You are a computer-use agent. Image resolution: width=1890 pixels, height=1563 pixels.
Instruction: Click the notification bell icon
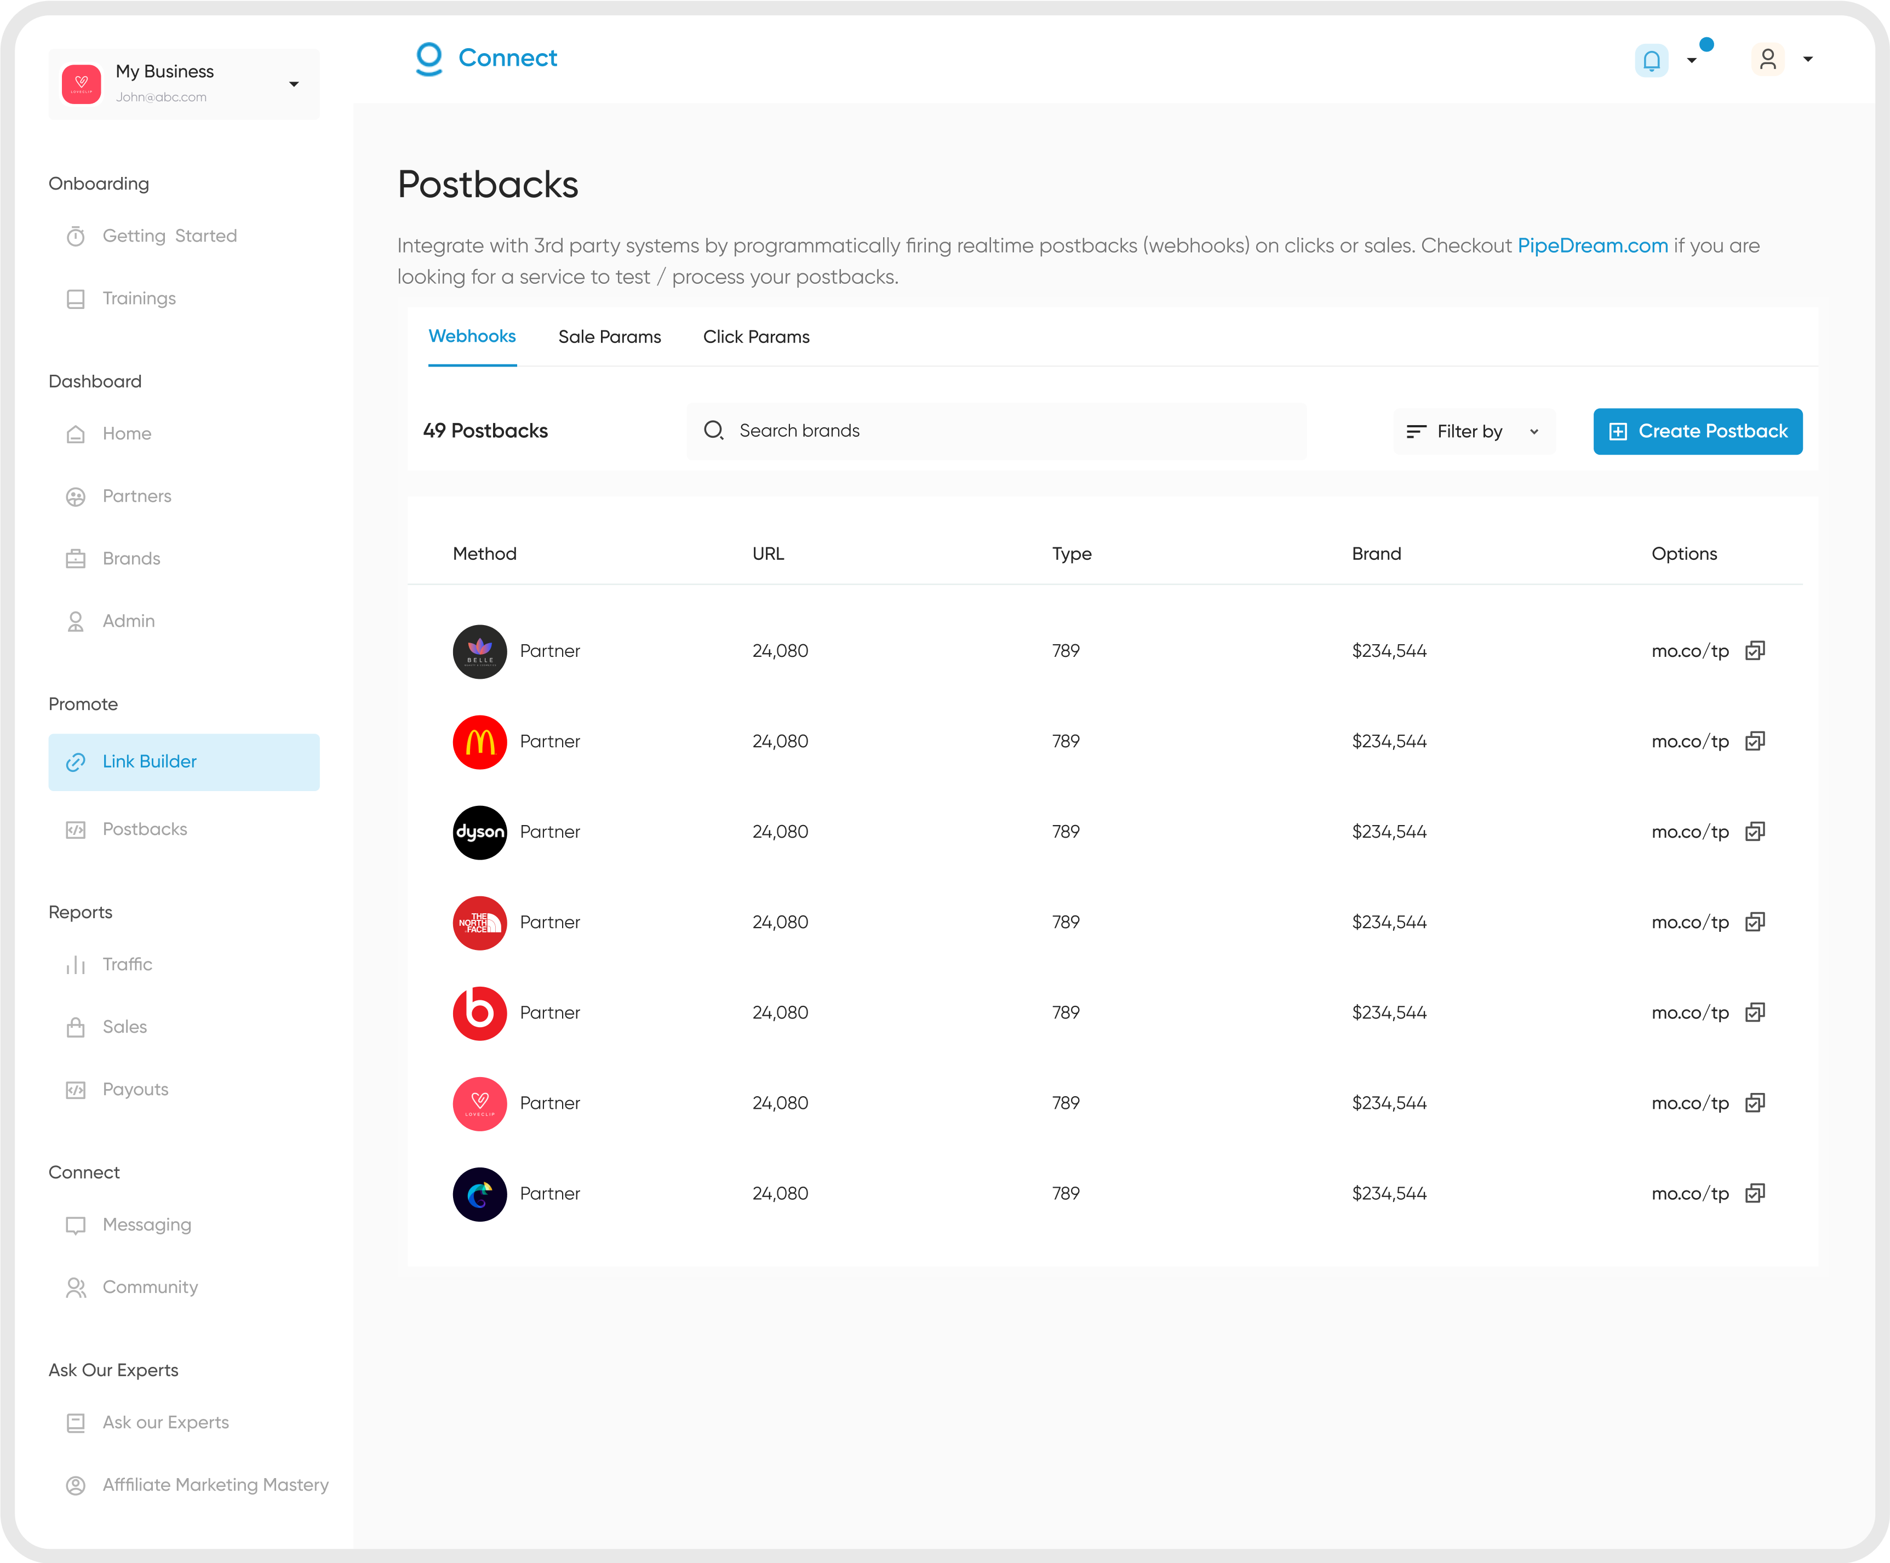point(1651,60)
